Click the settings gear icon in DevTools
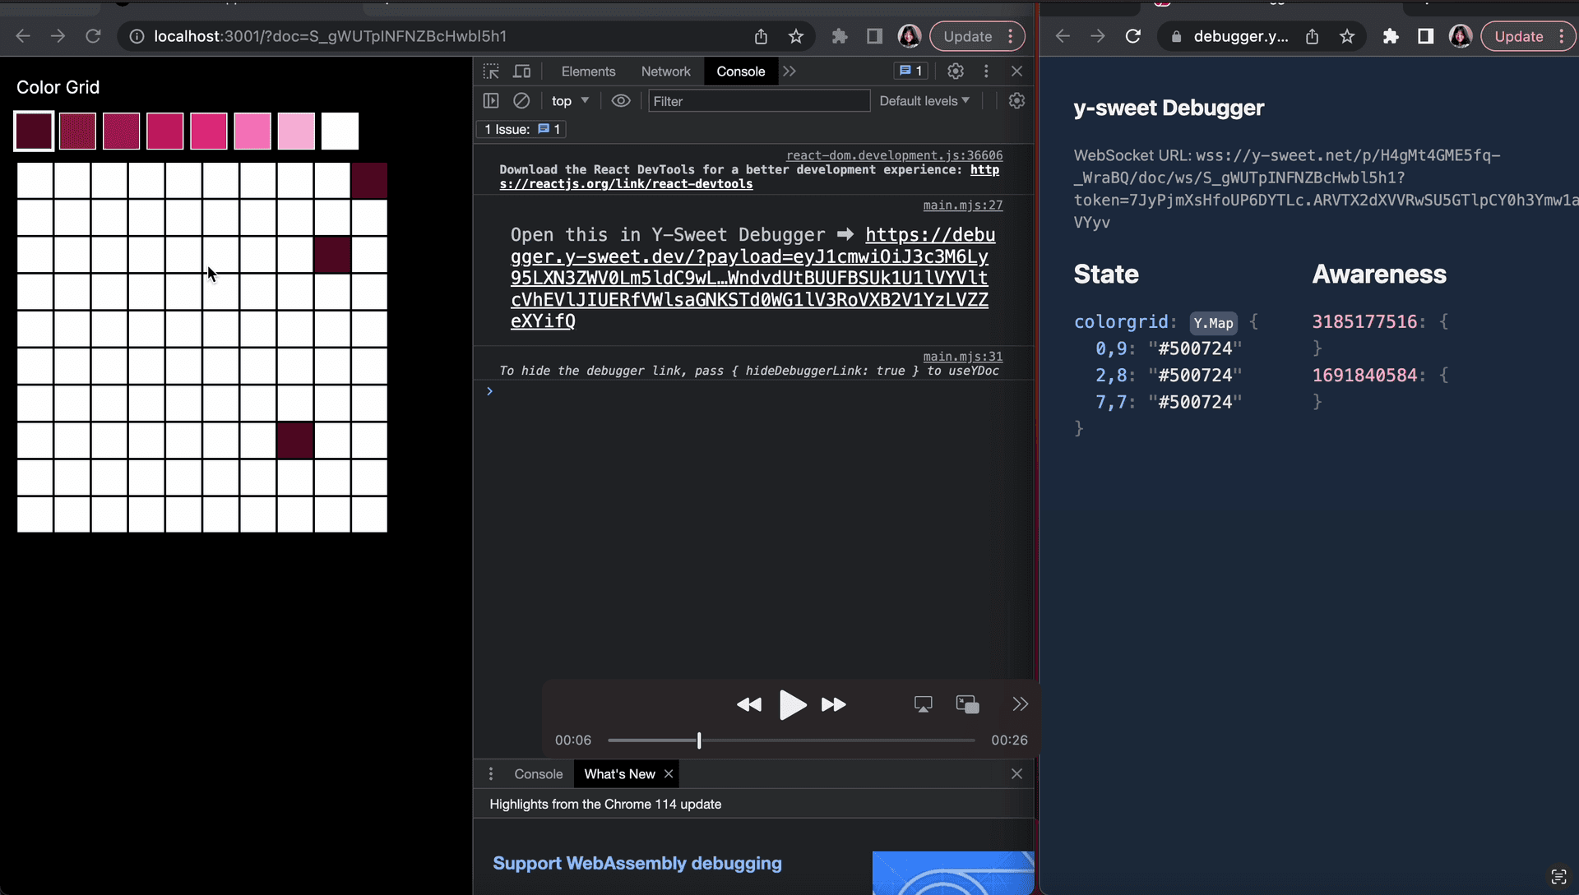The width and height of the screenshot is (1579, 895). click(x=956, y=71)
